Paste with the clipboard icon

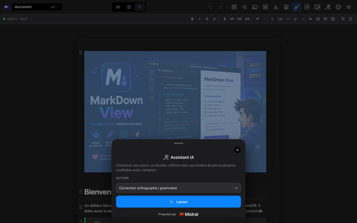pos(351,19)
